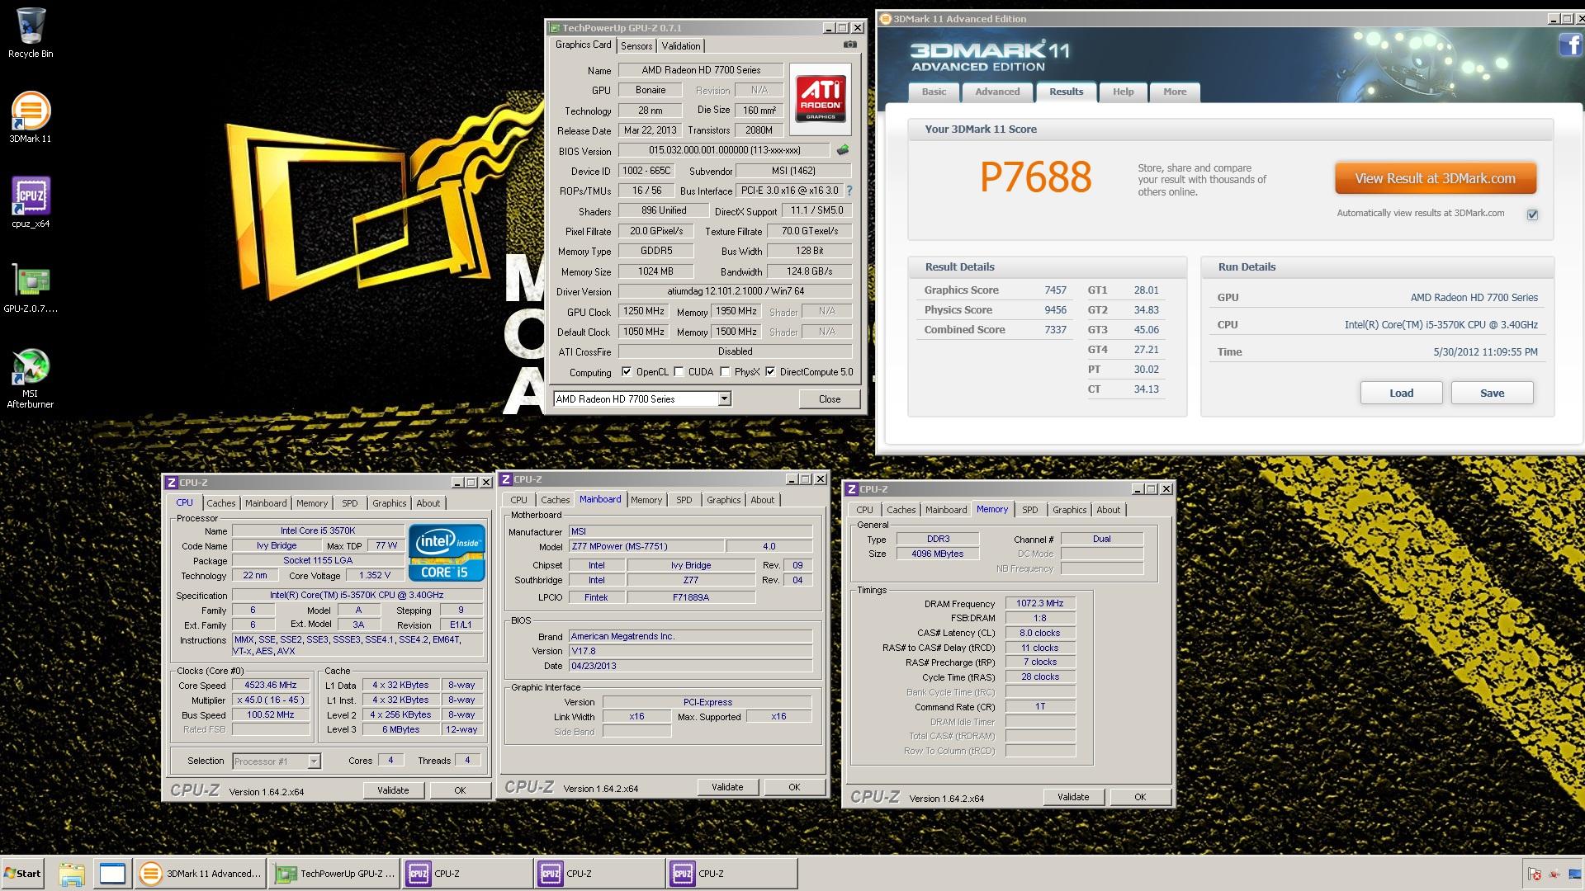Screen dimensions: 1585x891
Task: Open the Basic tab in 3DMark 11
Action: click(934, 92)
